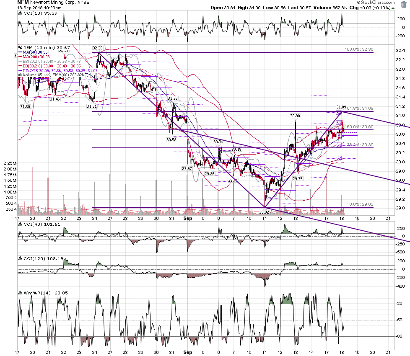
Task: Click the 50.0%: 30.69 Fibonacci label
Action: [x=360, y=126]
